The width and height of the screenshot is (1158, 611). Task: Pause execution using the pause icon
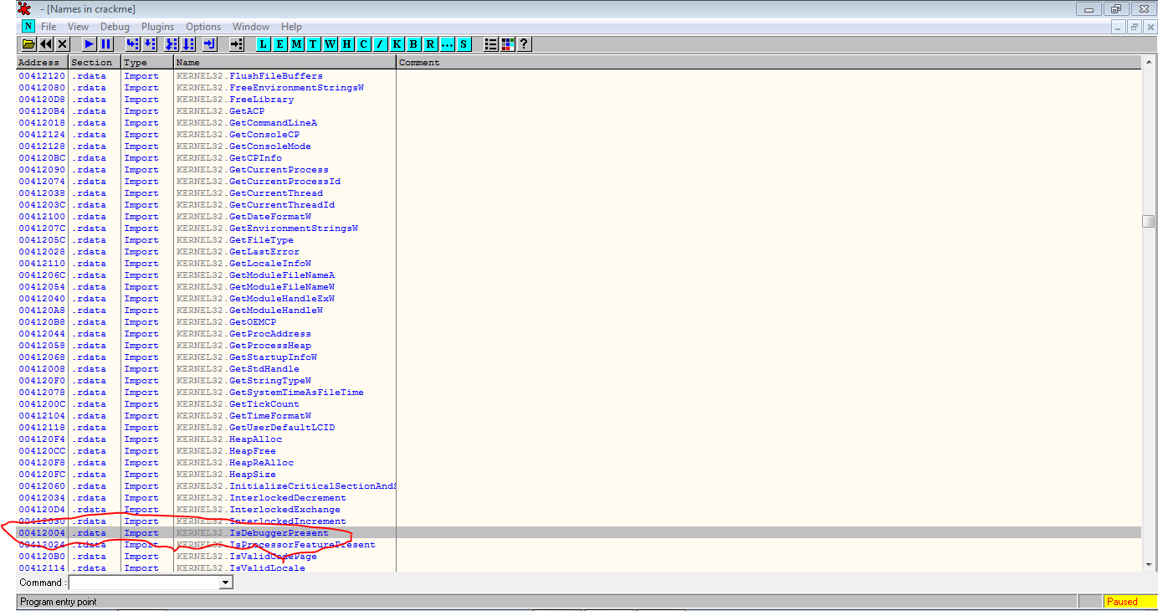104,44
